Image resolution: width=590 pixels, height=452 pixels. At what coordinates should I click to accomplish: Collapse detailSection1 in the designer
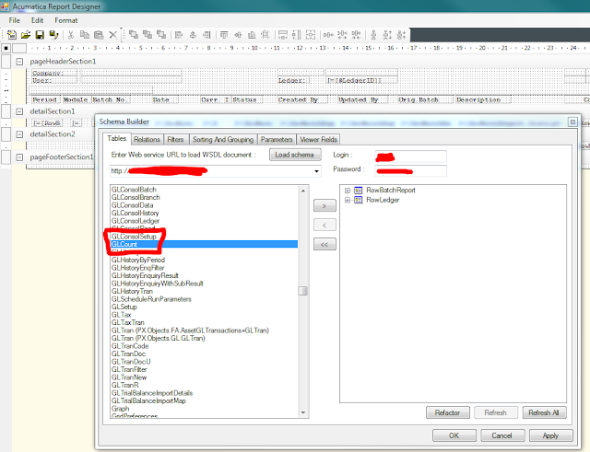[19, 111]
